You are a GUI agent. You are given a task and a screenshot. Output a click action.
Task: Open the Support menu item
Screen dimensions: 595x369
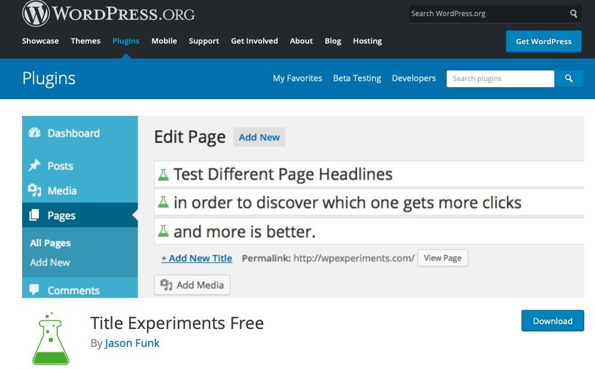click(x=204, y=41)
